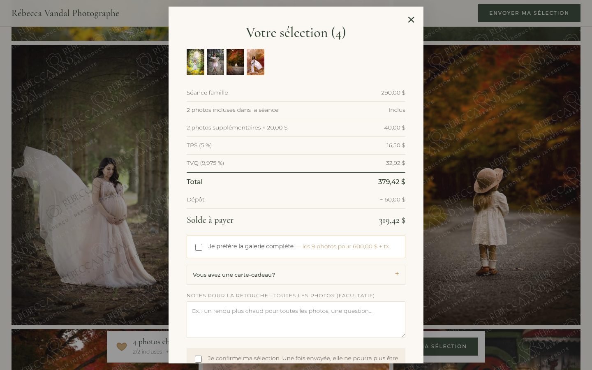The image size is (592, 370).
Task: Click the 'Dépôt' label
Action: point(196,199)
